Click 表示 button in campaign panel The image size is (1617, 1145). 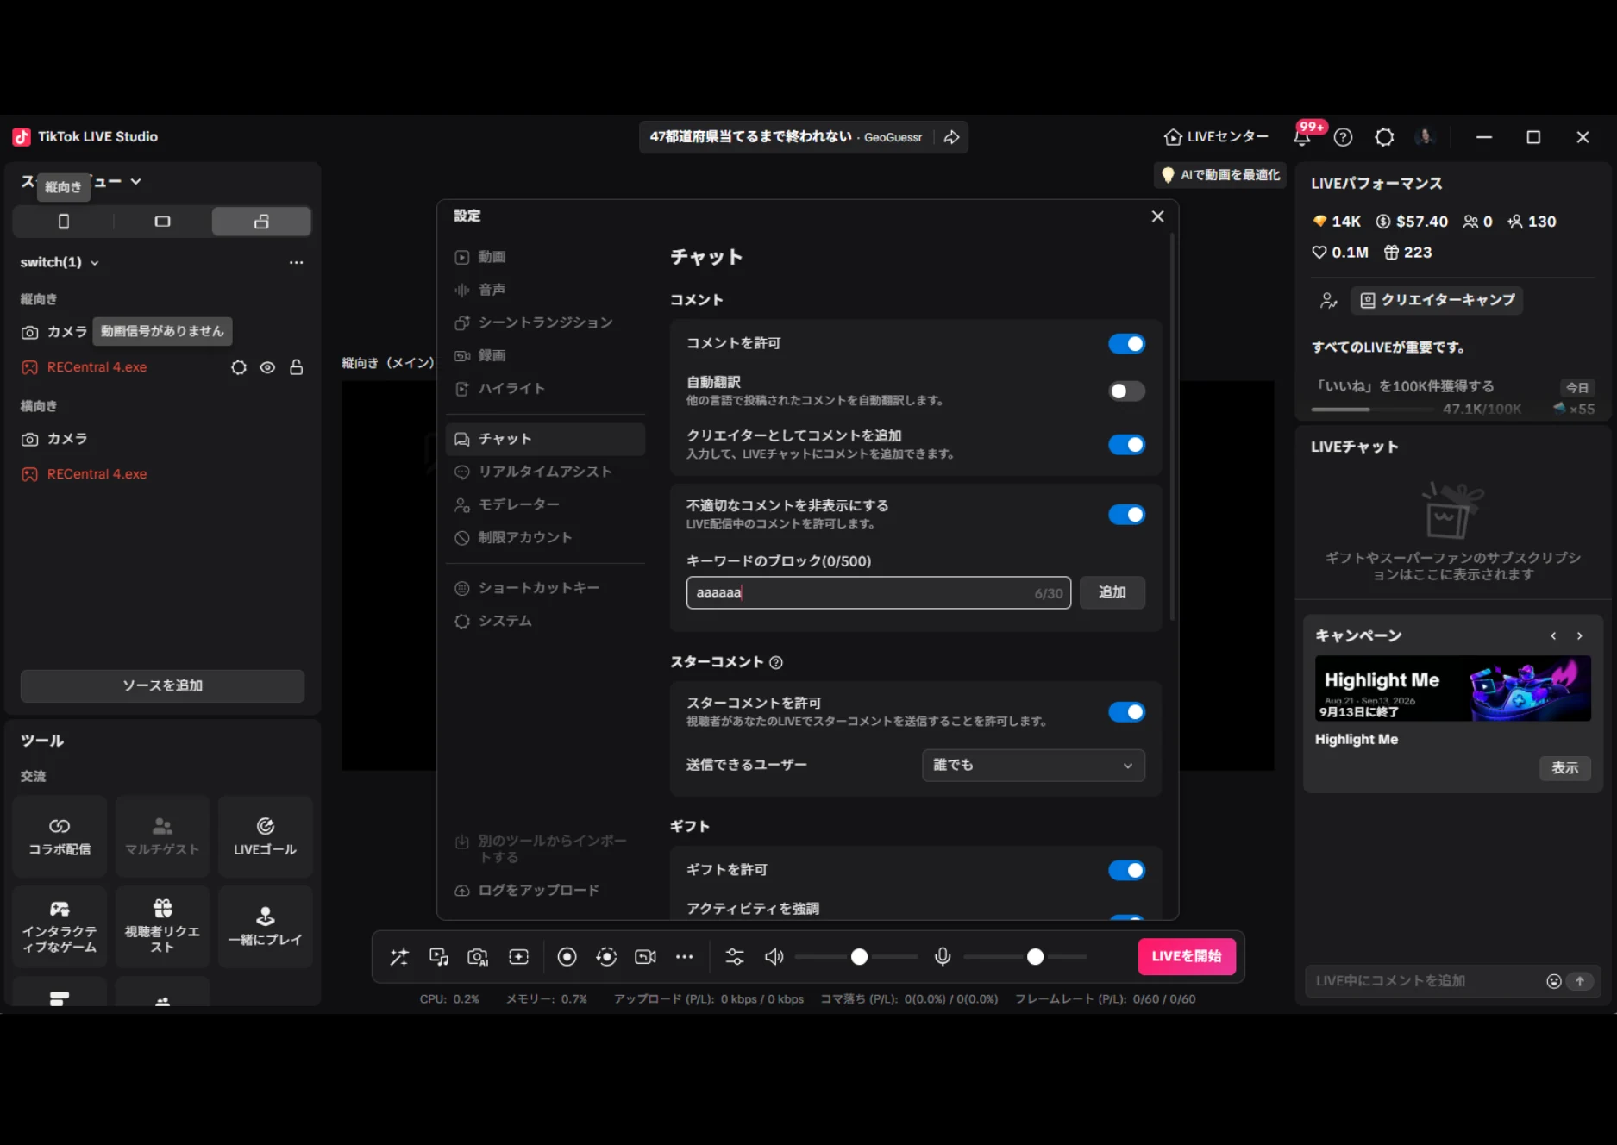(1564, 768)
